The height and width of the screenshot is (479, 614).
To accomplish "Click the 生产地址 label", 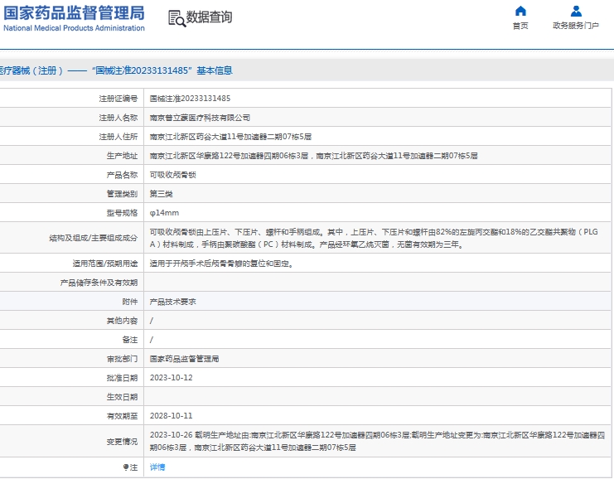I will click(122, 156).
